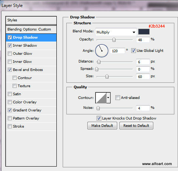
Task: Click the Noise percentage input field
Action: click(x=143, y=108)
